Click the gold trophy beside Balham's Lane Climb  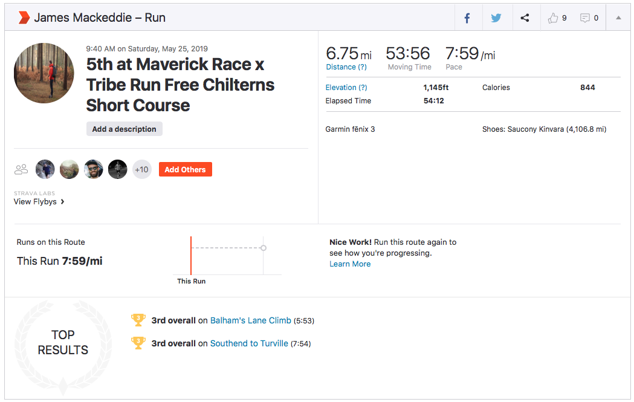pyautogui.click(x=138, y=320)
